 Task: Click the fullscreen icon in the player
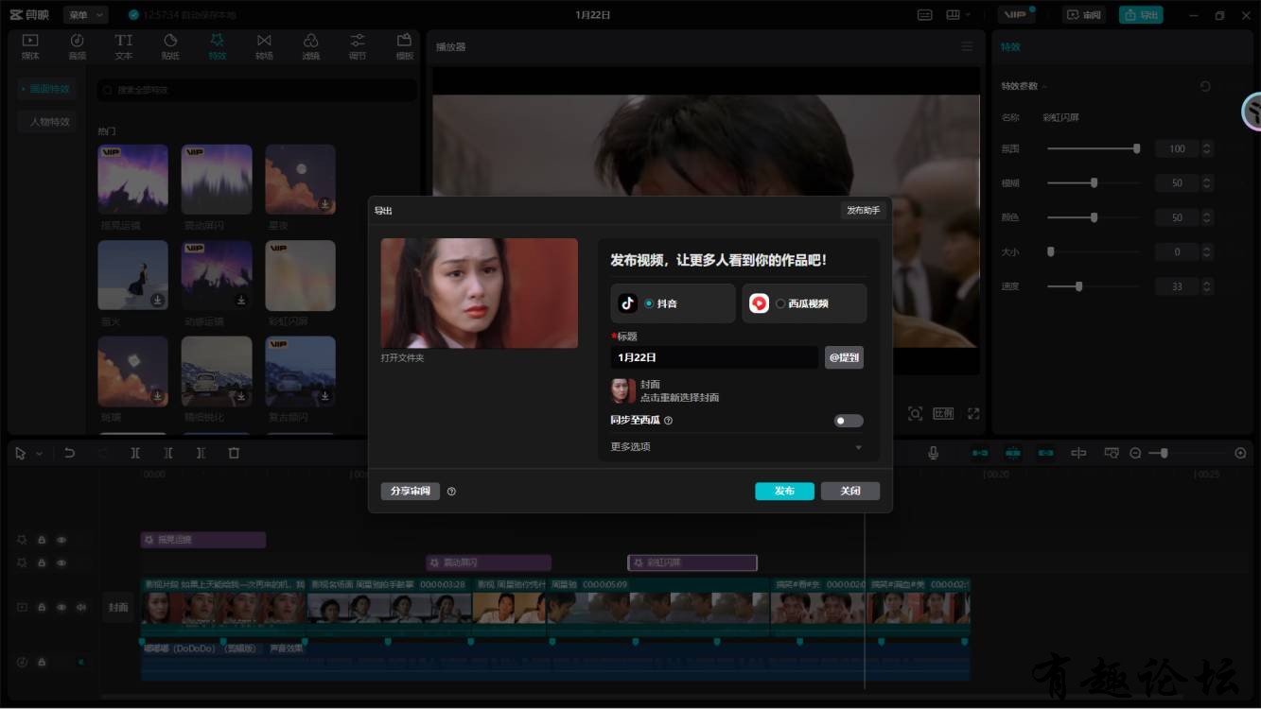click(x=973, y=413)
